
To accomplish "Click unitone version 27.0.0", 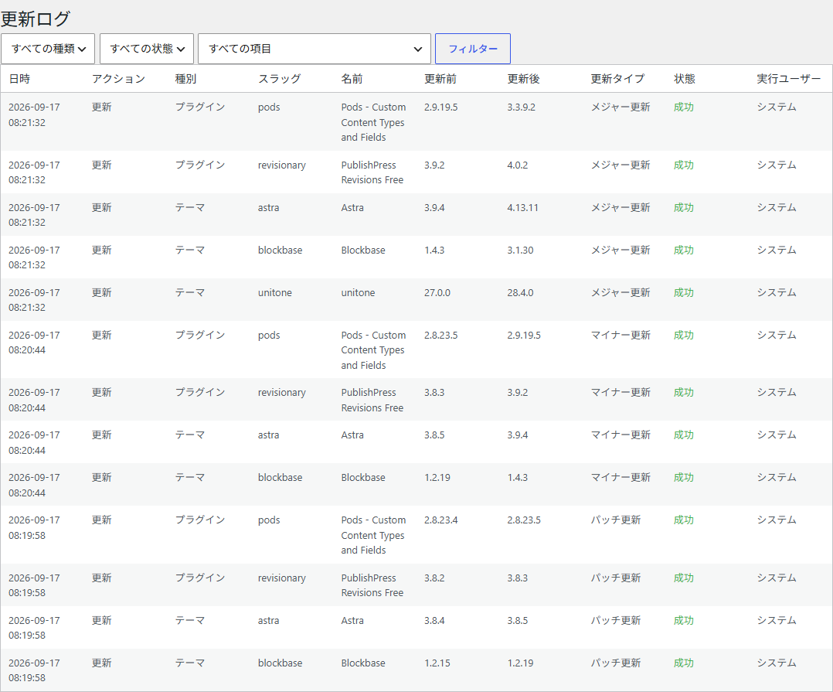I will click(437, 292).
